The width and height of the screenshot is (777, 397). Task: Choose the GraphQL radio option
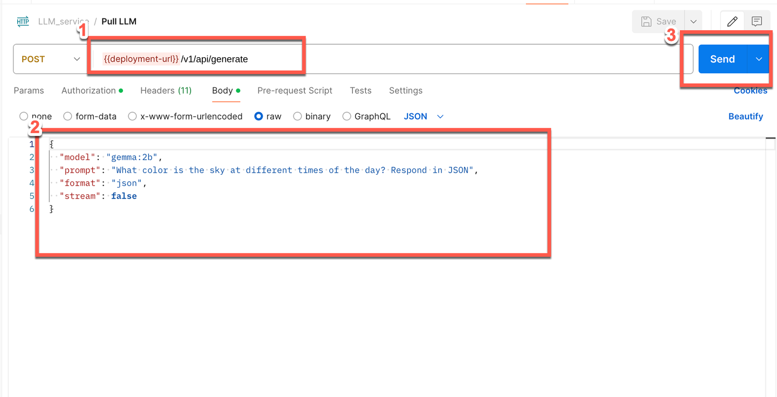347,116
